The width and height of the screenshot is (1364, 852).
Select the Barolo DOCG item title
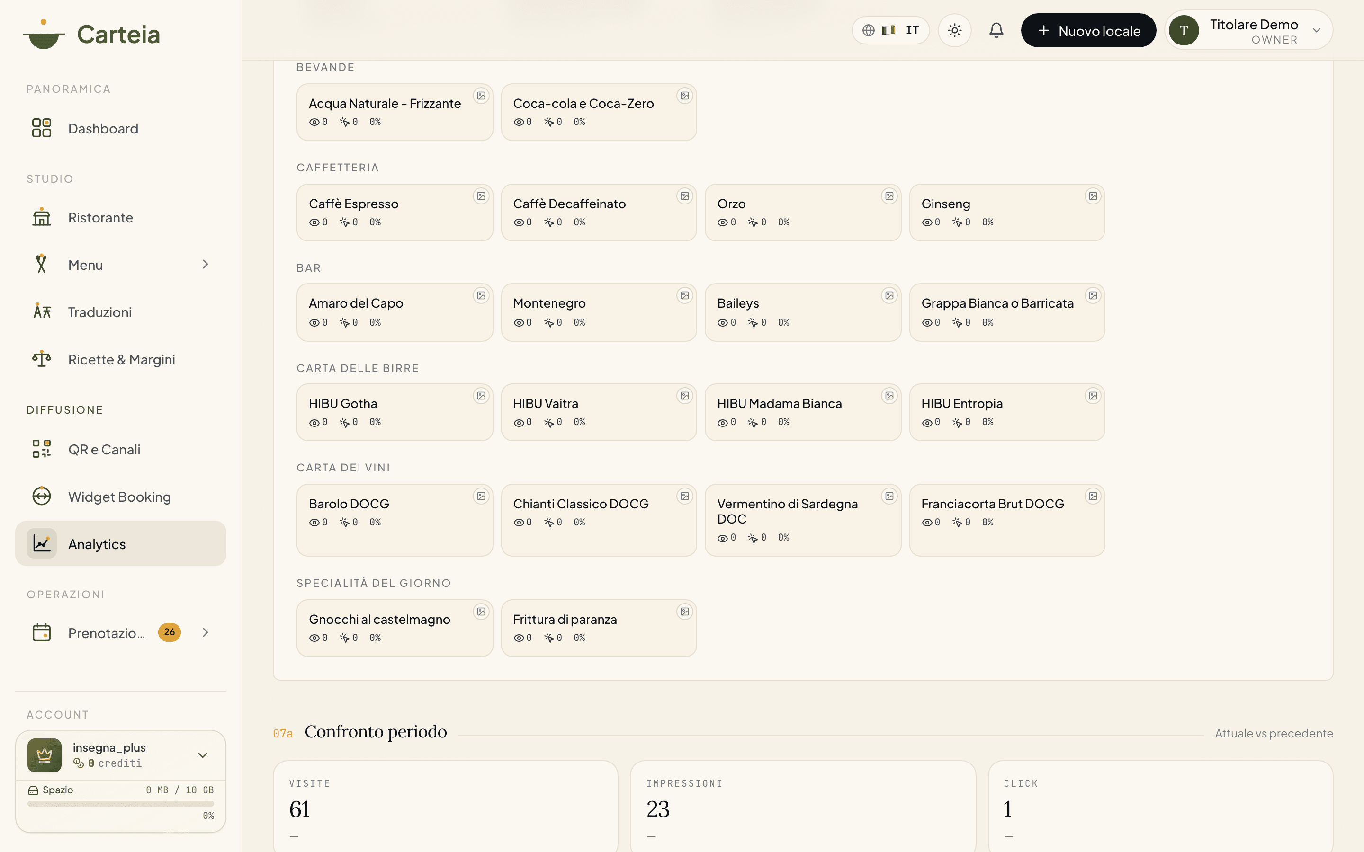(x=349, y=504)
